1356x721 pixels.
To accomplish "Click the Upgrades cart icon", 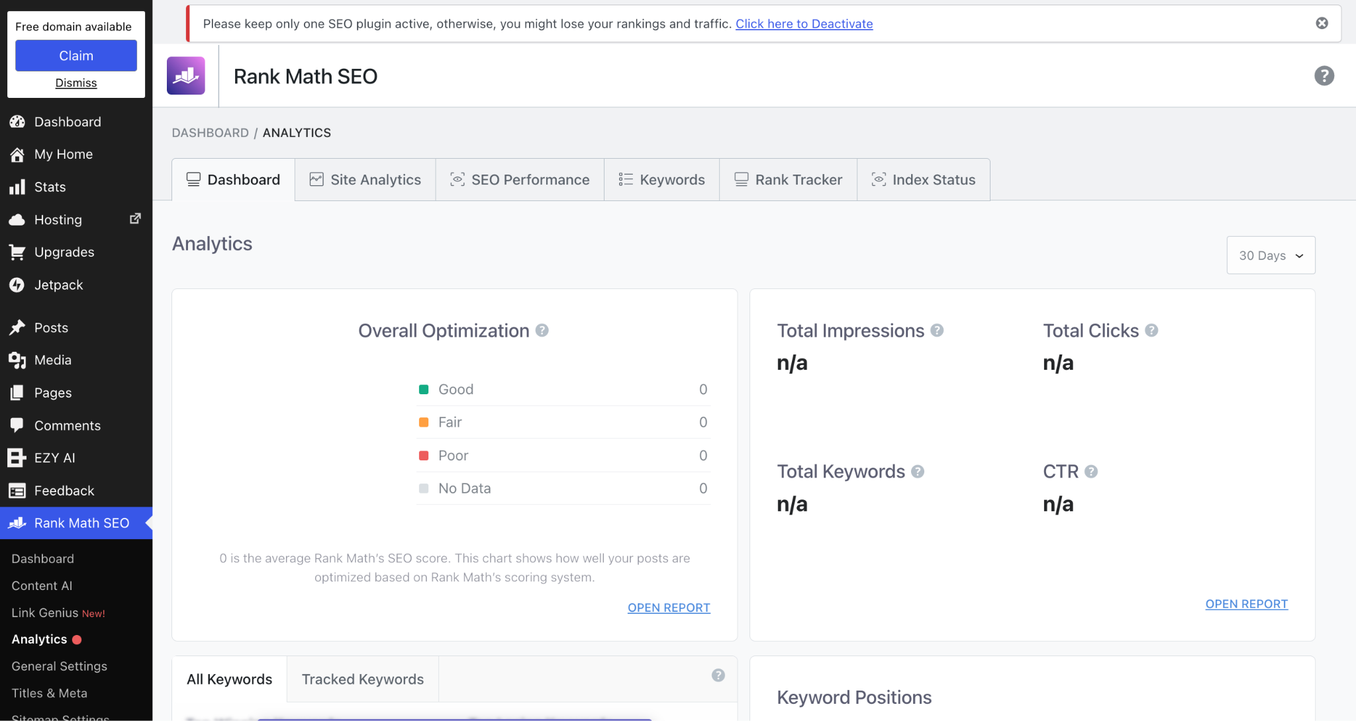I will pyautogui.click(x=17, y=252).
